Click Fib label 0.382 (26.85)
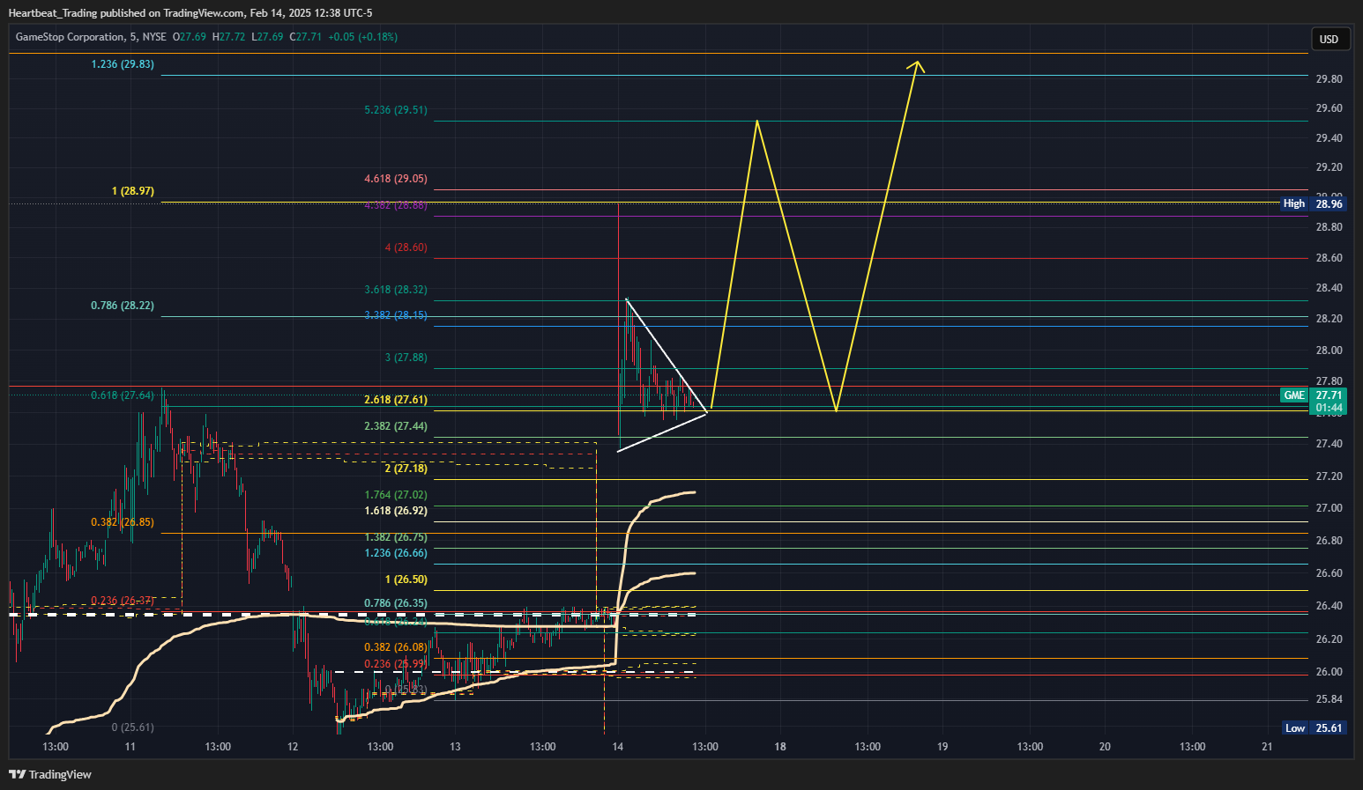Screen dimensions: 1363x790 [123, 522]
